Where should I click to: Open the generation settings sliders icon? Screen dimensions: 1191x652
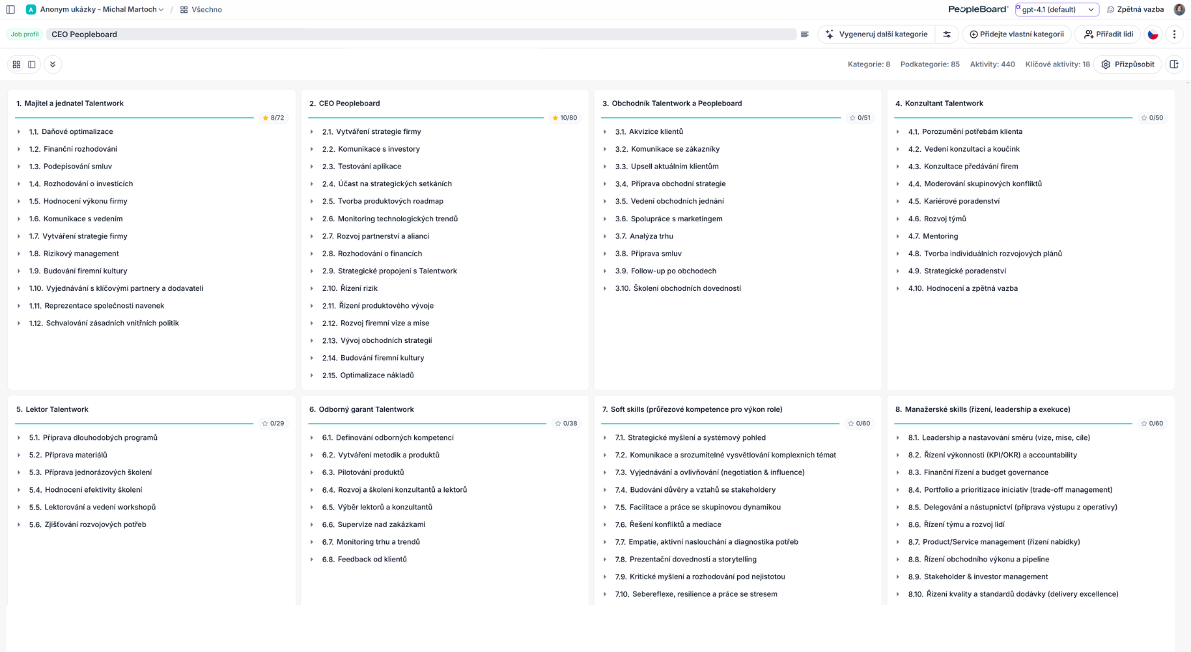(x=947, y=34)
